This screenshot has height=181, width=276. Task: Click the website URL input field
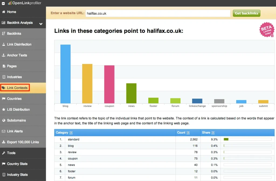click(x=158, y=13)
